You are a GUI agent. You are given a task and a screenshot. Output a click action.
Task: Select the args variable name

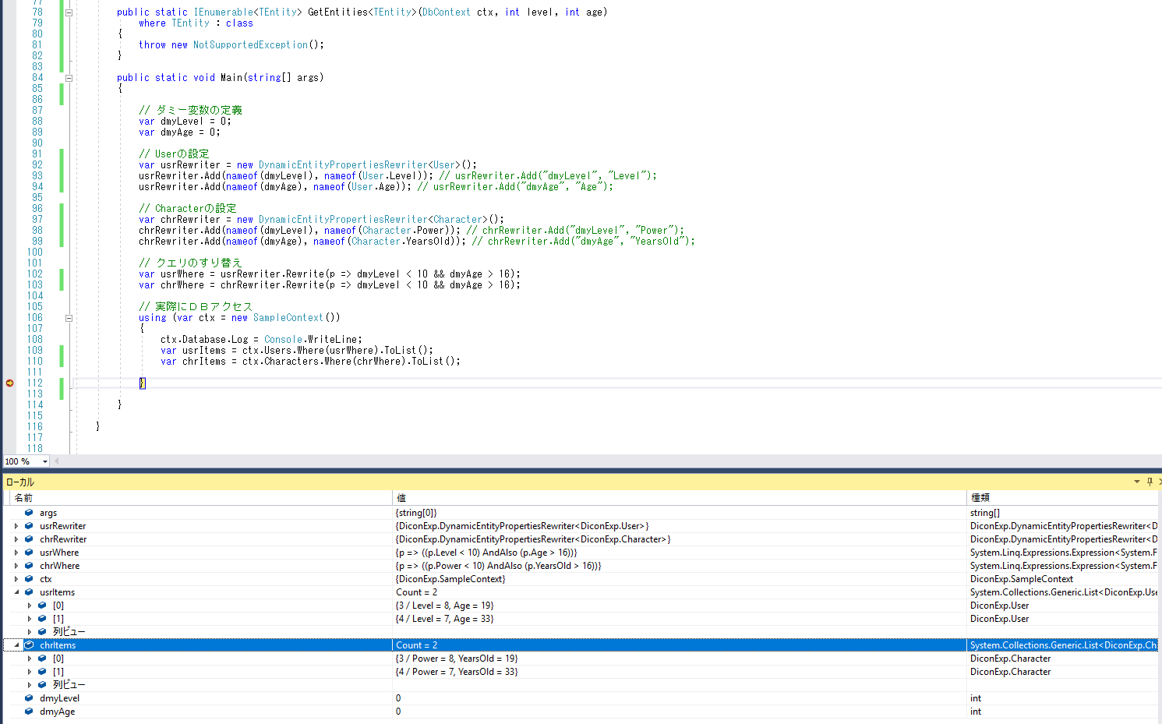coord(48,513)
